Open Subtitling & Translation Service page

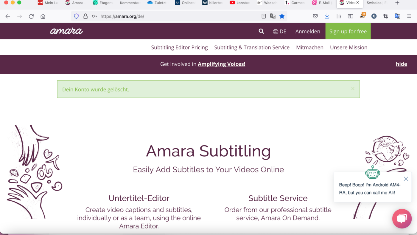pos(252,47)
